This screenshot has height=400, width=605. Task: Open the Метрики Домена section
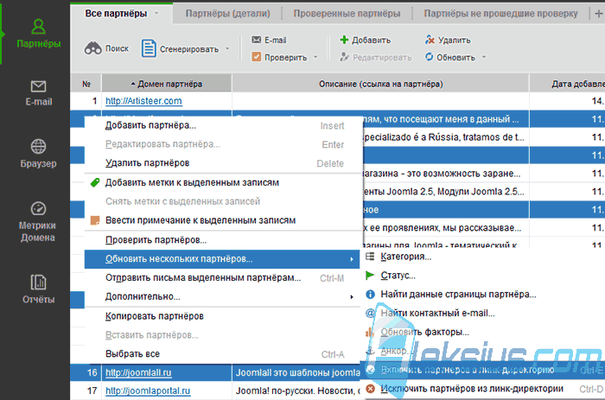click(38, 222)
